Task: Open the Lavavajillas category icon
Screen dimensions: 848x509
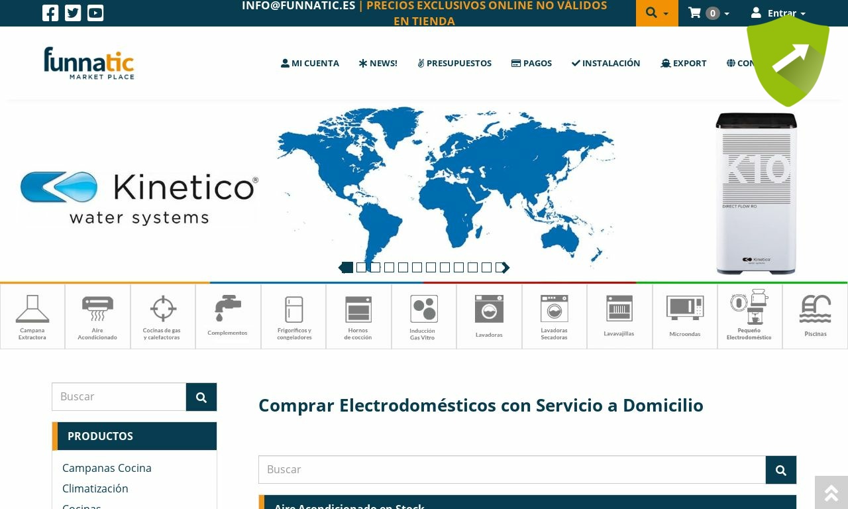Action: (619, 317)
